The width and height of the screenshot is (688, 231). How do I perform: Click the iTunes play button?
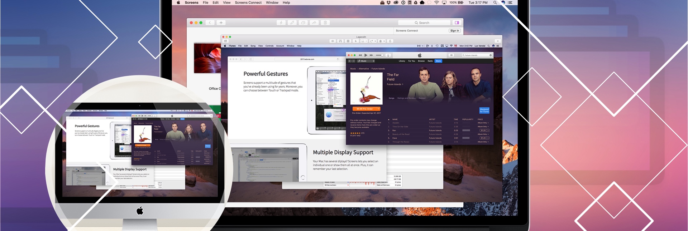366,55
